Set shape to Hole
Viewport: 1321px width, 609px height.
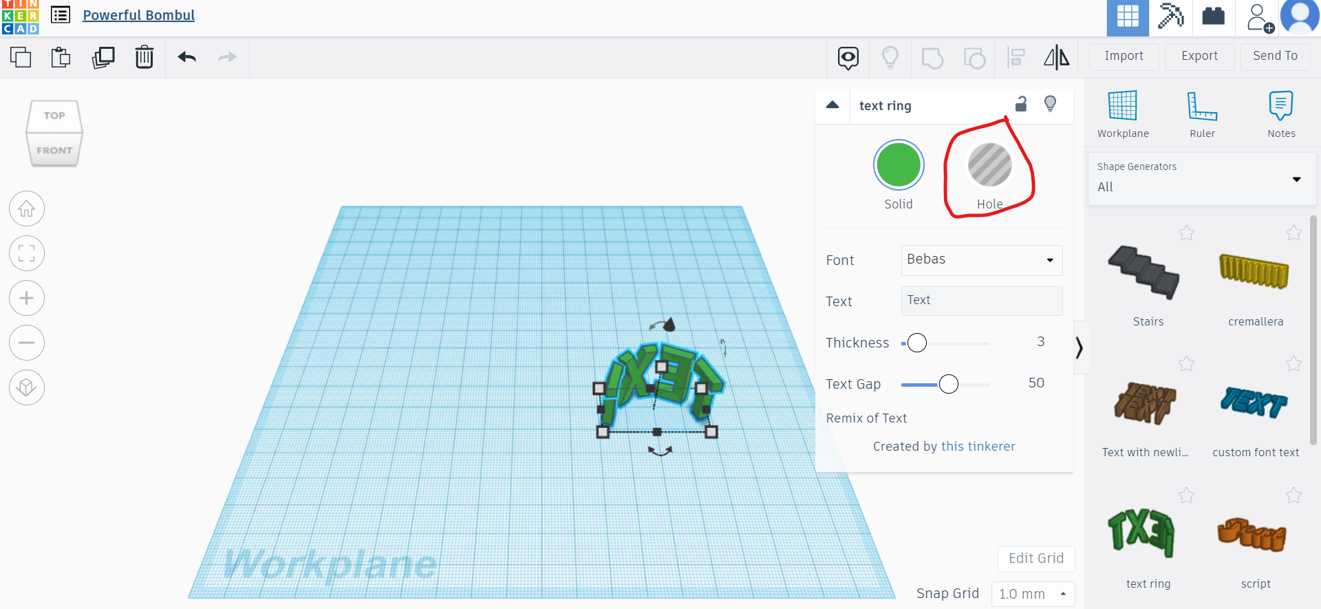pos(990,165)
